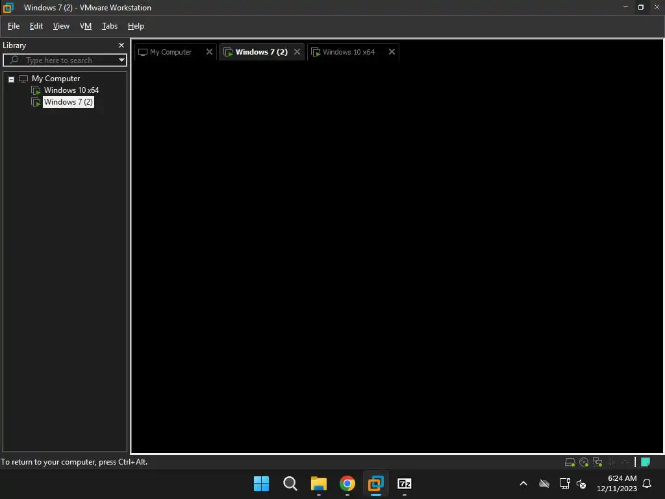
Task: Click the Library search field
Action: pos(64,60)
